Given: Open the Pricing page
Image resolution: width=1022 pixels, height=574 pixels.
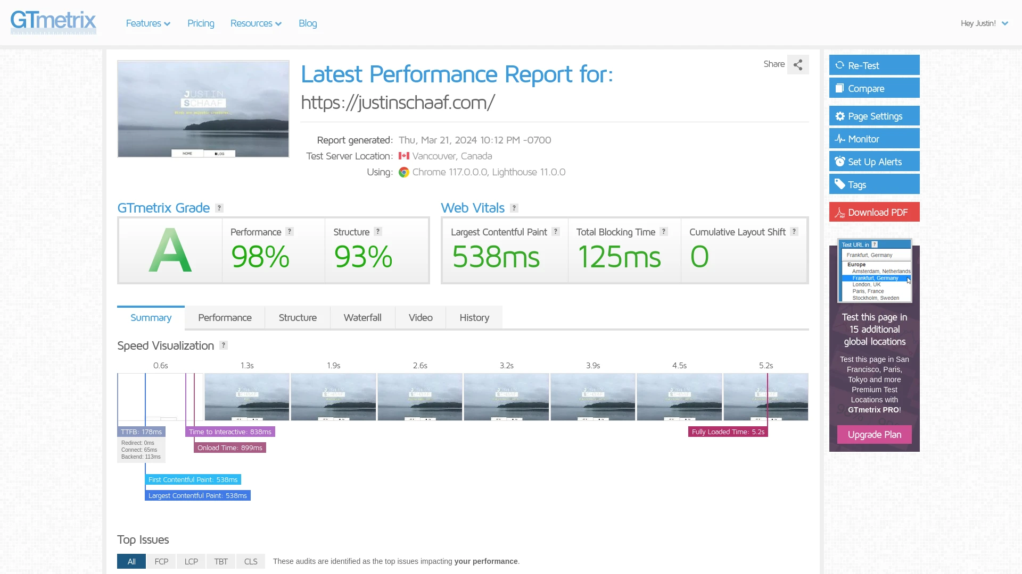Looking at the screenshot, I should click(x=201, y=23).
